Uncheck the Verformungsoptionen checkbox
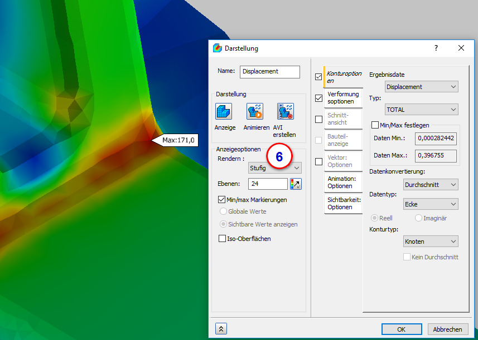478x340 pixels. click(318, 98)
